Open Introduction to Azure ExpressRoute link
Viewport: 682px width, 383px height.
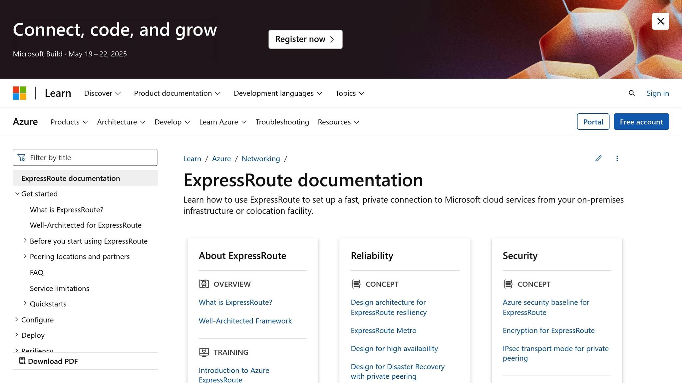[234, 375]
